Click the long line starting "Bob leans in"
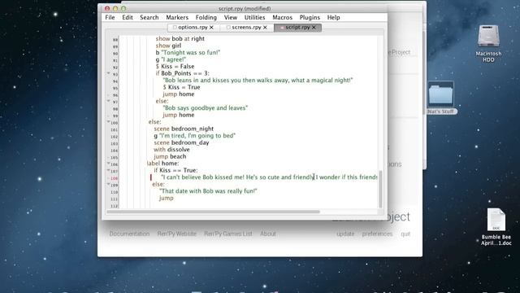The width and height of the screenshot is (520, 293). pyautogui.click(x=258, y=81)
